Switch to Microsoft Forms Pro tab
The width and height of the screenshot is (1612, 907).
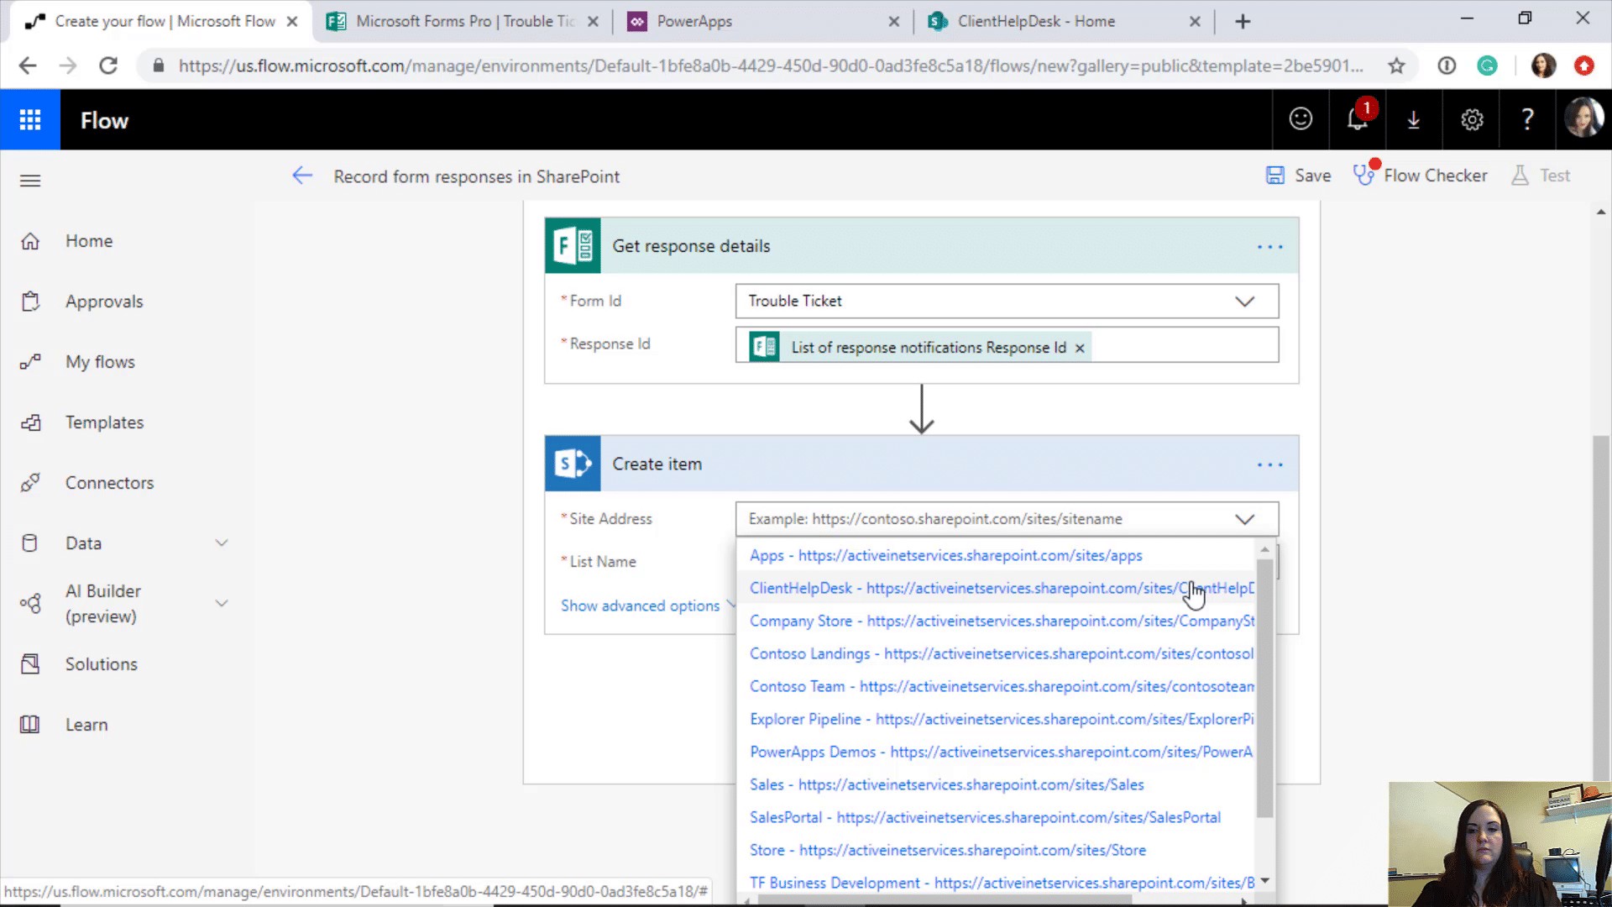click(463, 22)
